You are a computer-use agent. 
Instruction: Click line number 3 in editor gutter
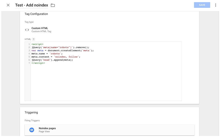pos(29,50)
